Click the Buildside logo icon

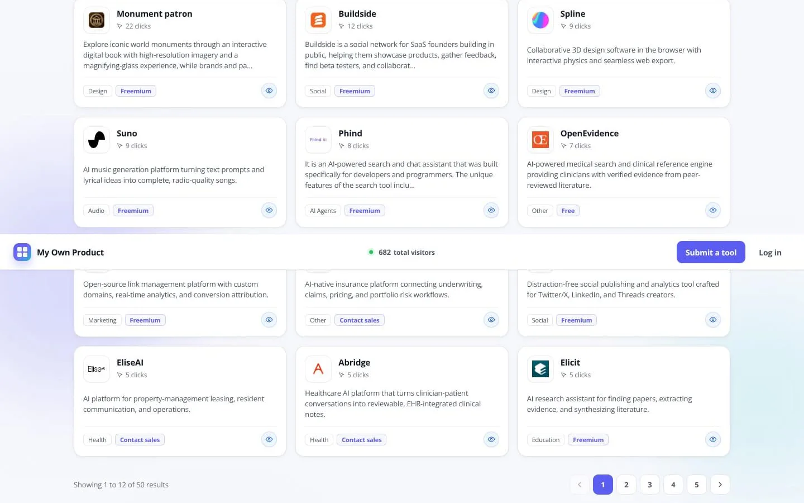(318, 20)
